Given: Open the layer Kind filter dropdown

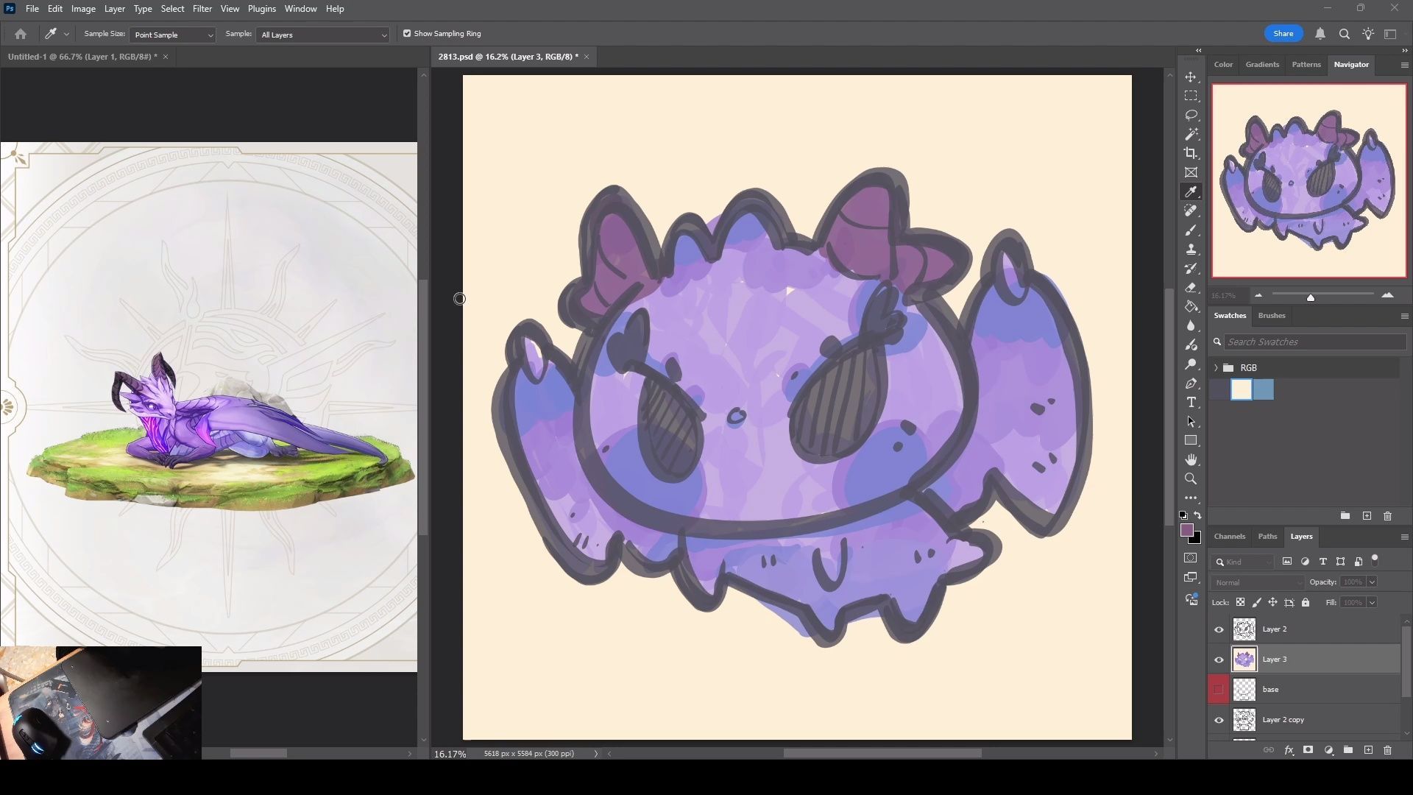Looking at the screenshot, I should (x=1242, y=562).
